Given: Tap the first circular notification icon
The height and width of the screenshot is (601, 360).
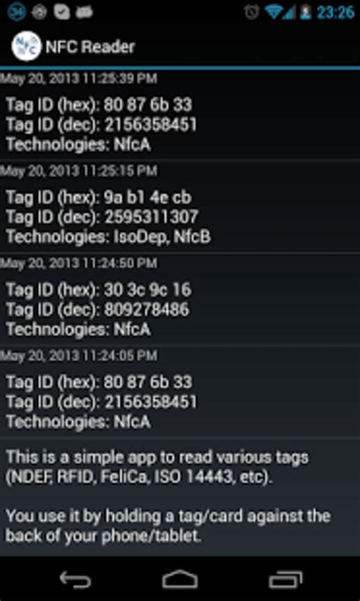Looking at the screenshot, I should pyautogui.click(x=17, y=12).
